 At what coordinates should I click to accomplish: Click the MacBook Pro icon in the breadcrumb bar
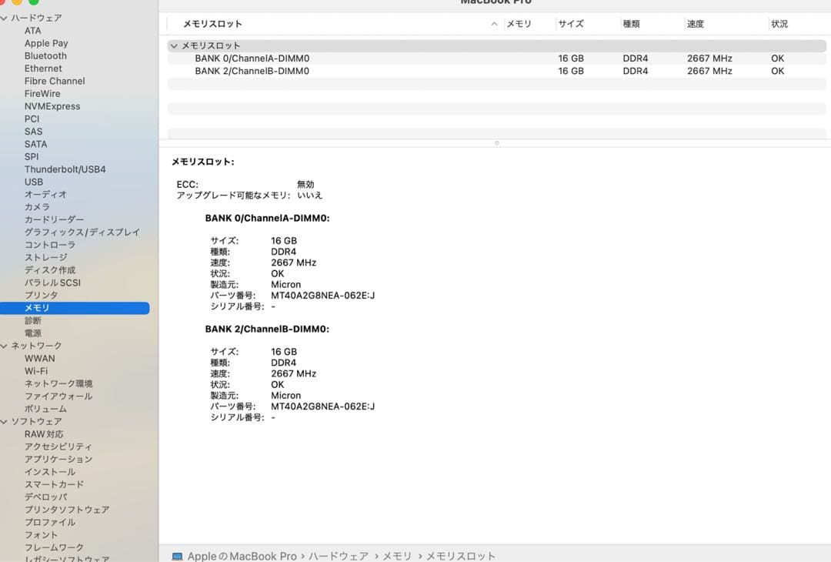tap(178, 555)
